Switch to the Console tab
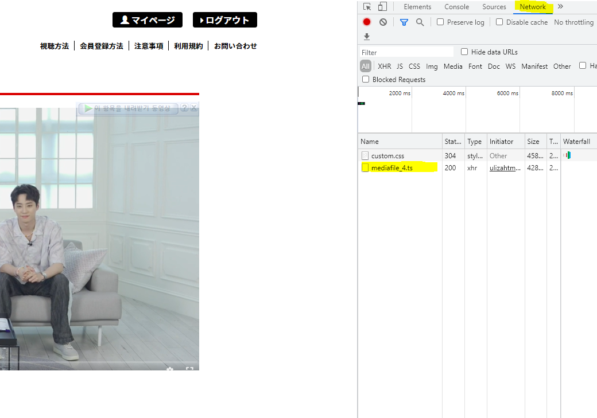 456,7
